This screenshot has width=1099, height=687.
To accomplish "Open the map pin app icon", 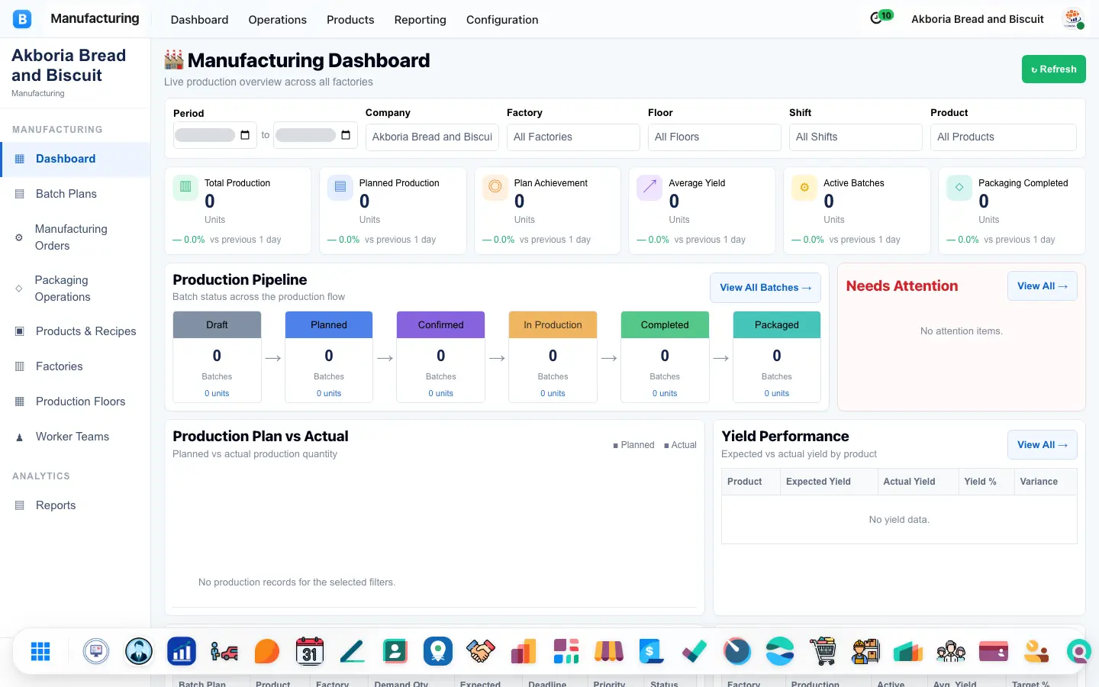I will pyautogui.click(x=438, y=651).
